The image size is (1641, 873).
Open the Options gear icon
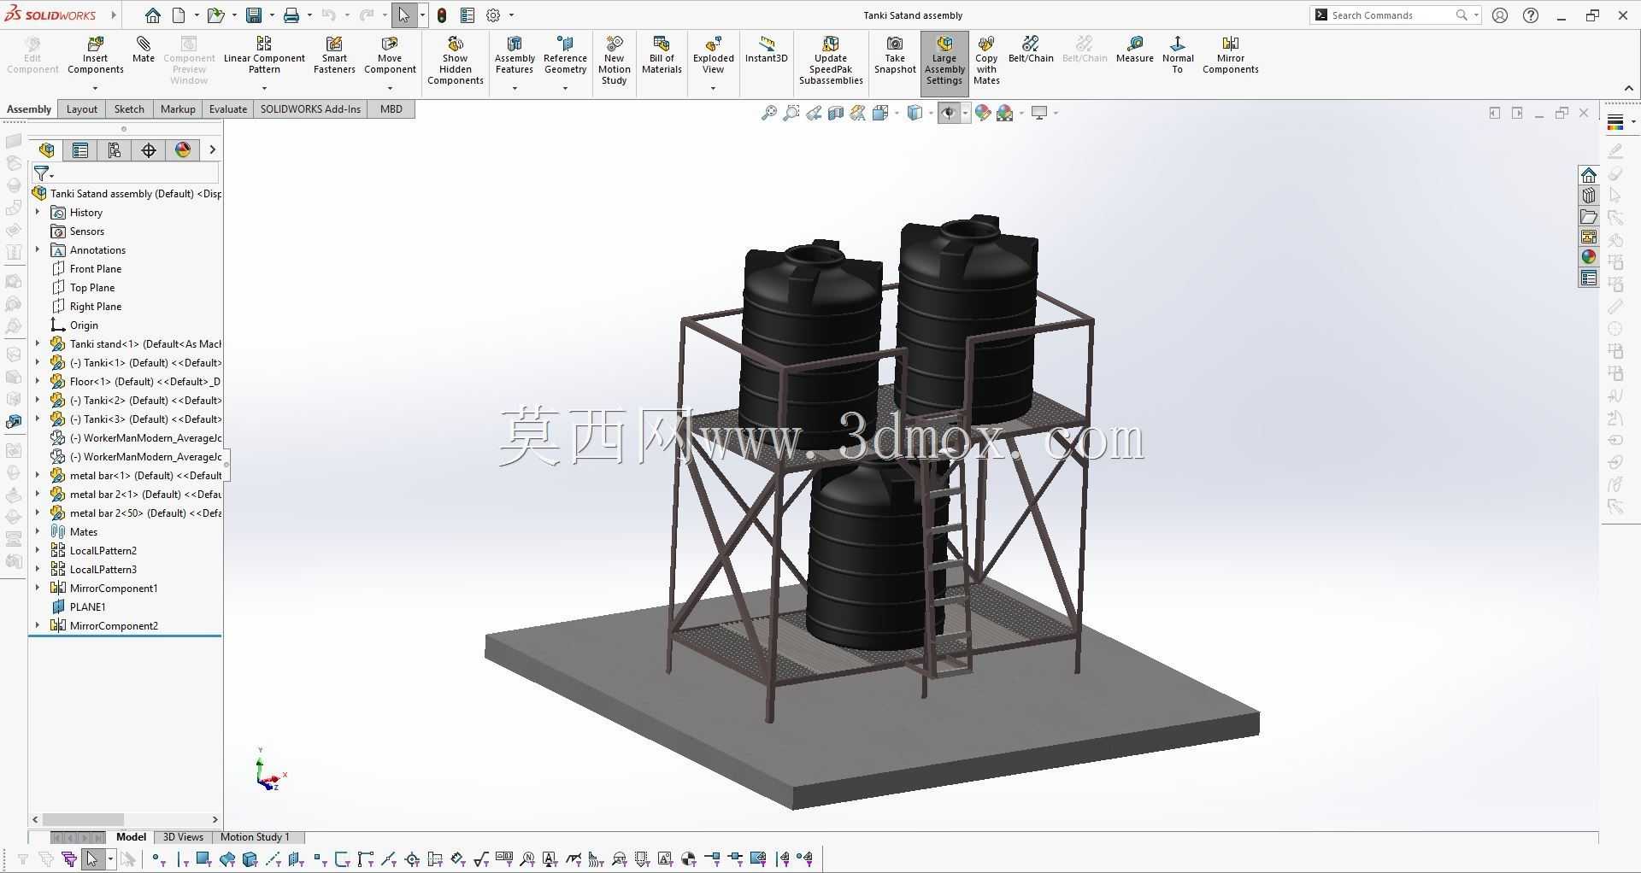coord(493,15)
